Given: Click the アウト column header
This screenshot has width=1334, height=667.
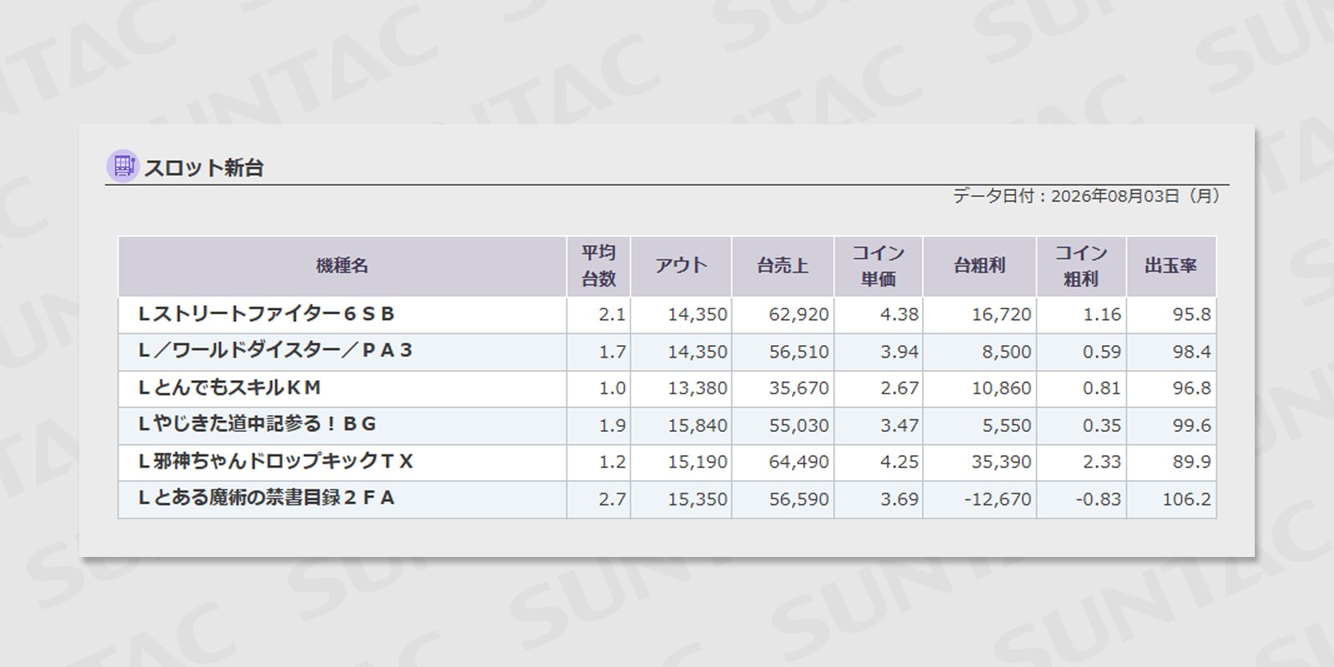Looking at the screenshot, I should 681,266.
